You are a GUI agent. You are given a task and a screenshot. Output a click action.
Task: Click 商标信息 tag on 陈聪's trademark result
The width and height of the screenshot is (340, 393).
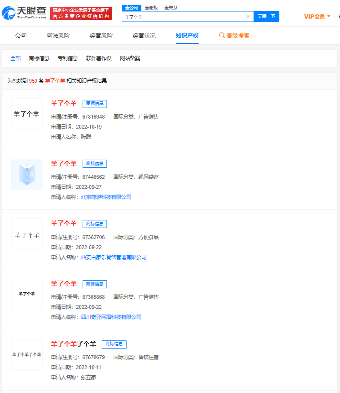point(95,104)
